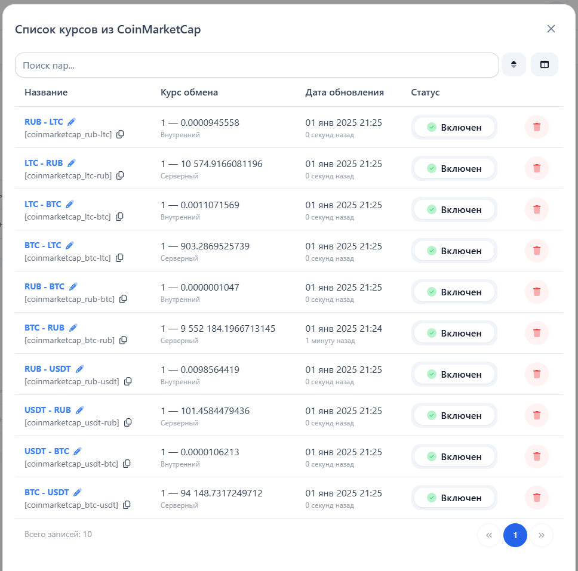Click the pencil icon beside USDT - RUB
Viewport: 578px width, 571px height.
(80, 410)
